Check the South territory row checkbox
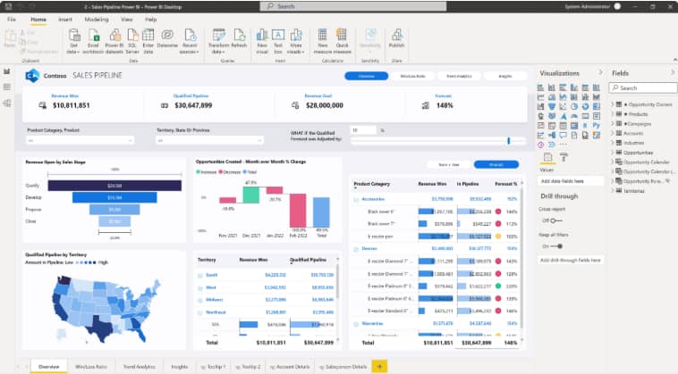The width and height of the screenshot is (678, 374). [199, 275]
